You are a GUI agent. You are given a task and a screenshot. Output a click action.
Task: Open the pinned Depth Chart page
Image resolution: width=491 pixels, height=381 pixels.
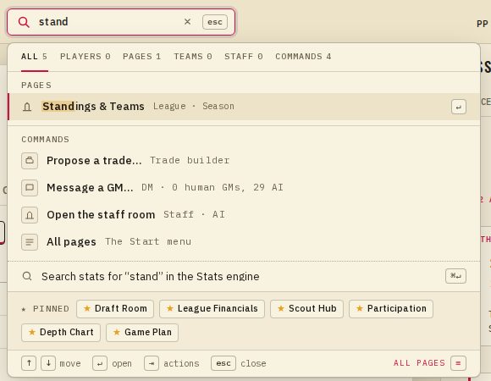pos(61,333)
